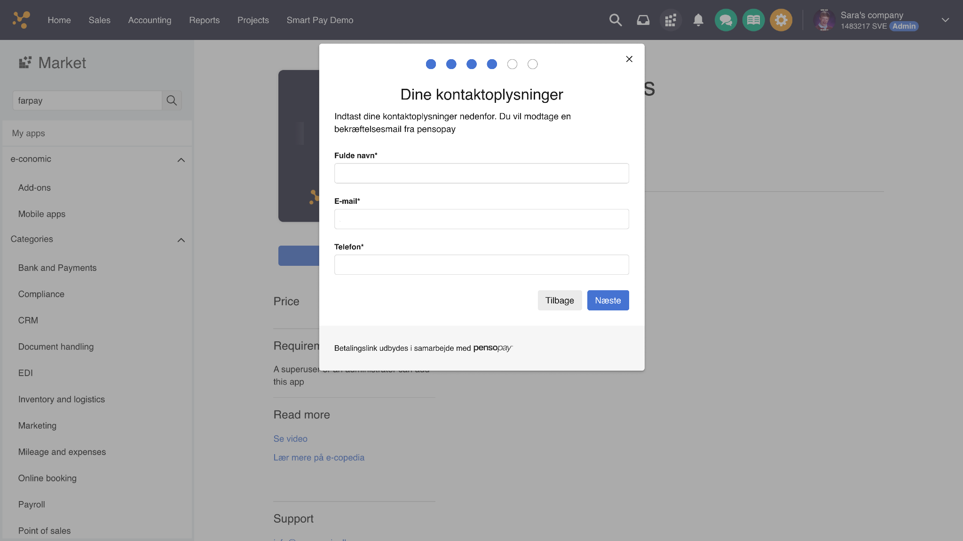Open the search magnifier in the top bar

615,20
